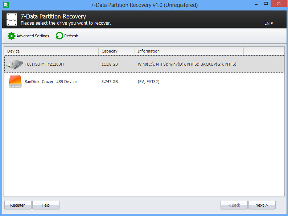
Task: Select the SanDisk Cruzer USB Device row
Action: pos(50,82)
